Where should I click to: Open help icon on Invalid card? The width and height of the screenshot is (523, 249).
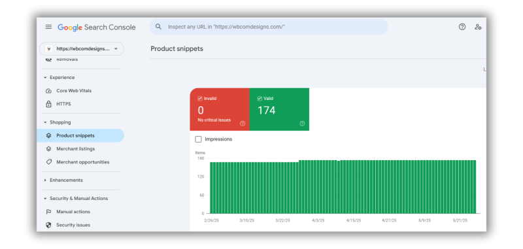click(x=243, y=124)
